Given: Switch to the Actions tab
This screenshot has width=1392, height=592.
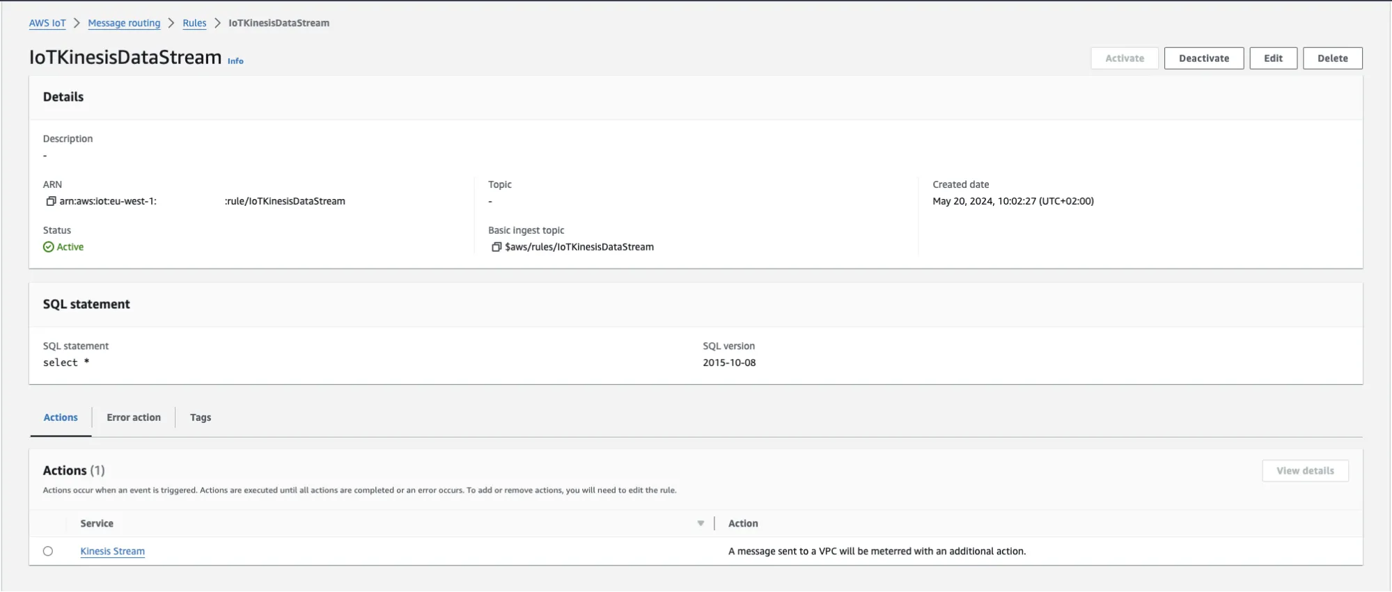Looking at the screenshot, I should (61, 417).
